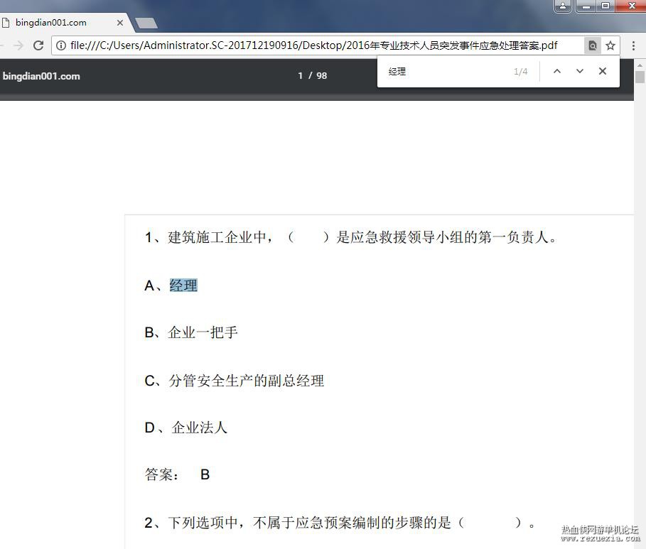Click the find-in-page icon in address bar
This screenshot has width=646, height=549.
tap(593, 45)
